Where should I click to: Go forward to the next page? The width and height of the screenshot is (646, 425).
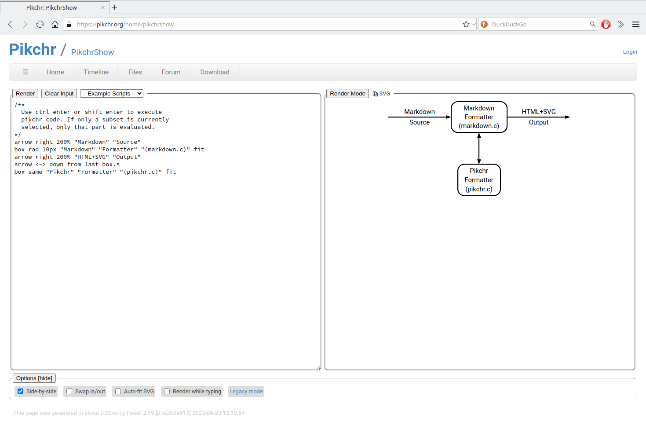click(25, 24)
